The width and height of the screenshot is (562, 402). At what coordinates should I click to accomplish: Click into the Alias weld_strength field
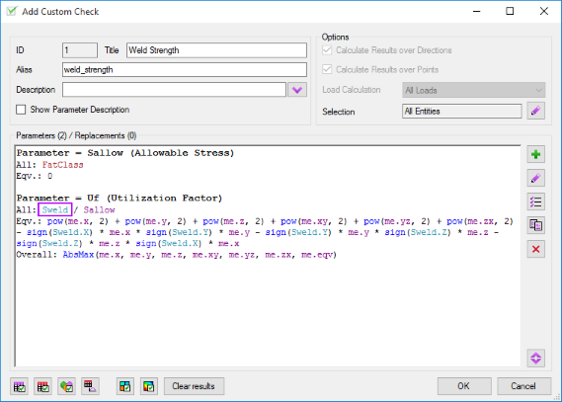coord(185,69)
